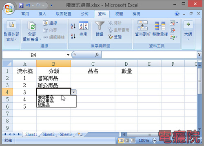
Task: Go to first sheet navigation arrow
Action: [5, 134]
